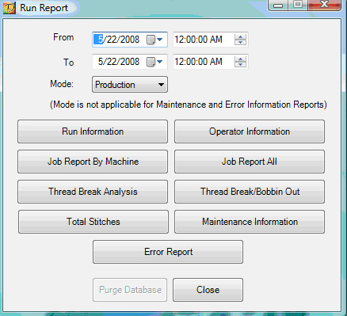Open Thread Break Analysis report

pyautogui.click(x=93, y=192)
